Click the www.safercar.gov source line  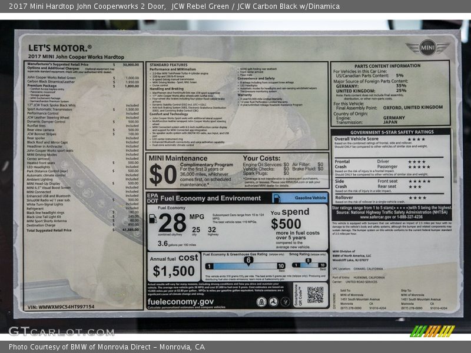(392, 217)
